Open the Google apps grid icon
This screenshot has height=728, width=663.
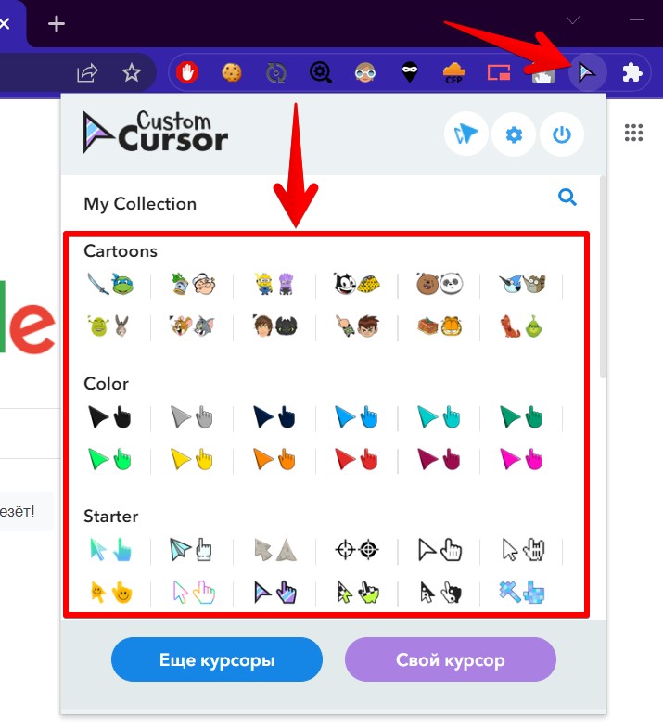click(x=633, y=133)
